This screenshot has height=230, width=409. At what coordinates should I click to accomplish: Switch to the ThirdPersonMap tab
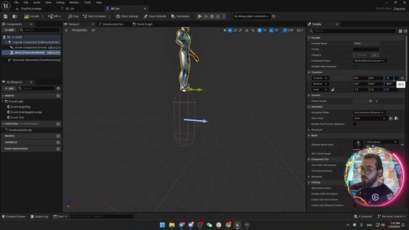[31, 8]
